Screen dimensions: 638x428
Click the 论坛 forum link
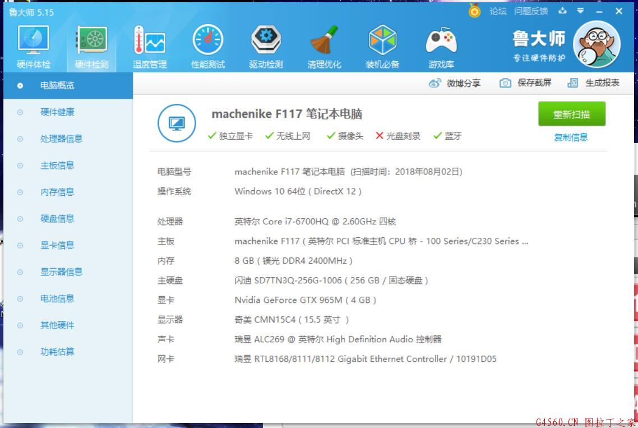tap(498, 11)
